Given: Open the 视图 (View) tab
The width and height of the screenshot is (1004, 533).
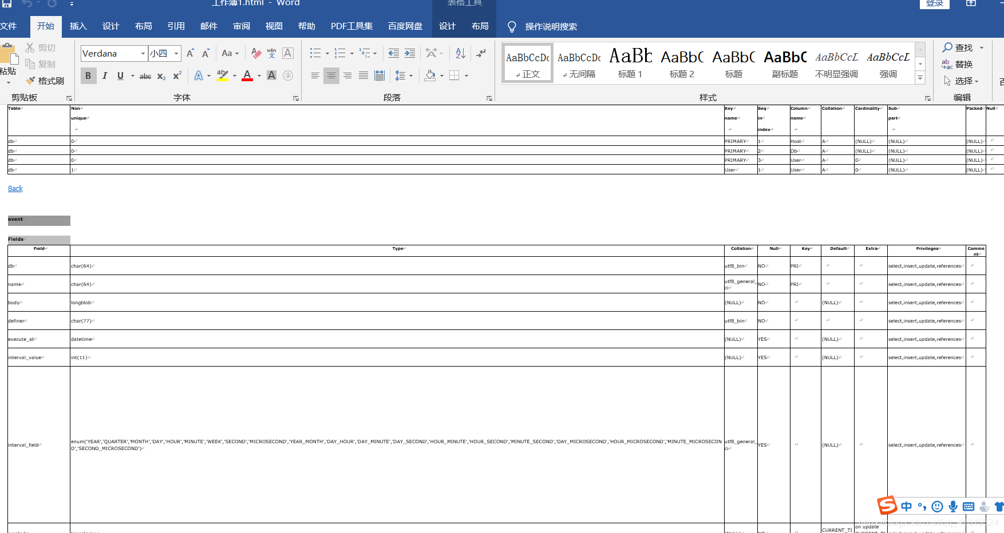Looking at the screenshot, I should [x=274, y=26].
